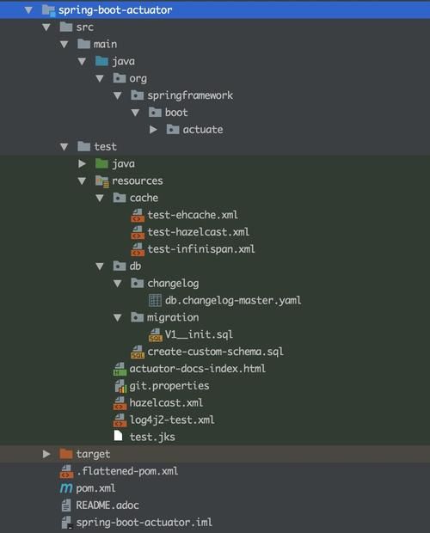
Task: Select test-infinispan.xml file name
Action: [x=201, y=249]
